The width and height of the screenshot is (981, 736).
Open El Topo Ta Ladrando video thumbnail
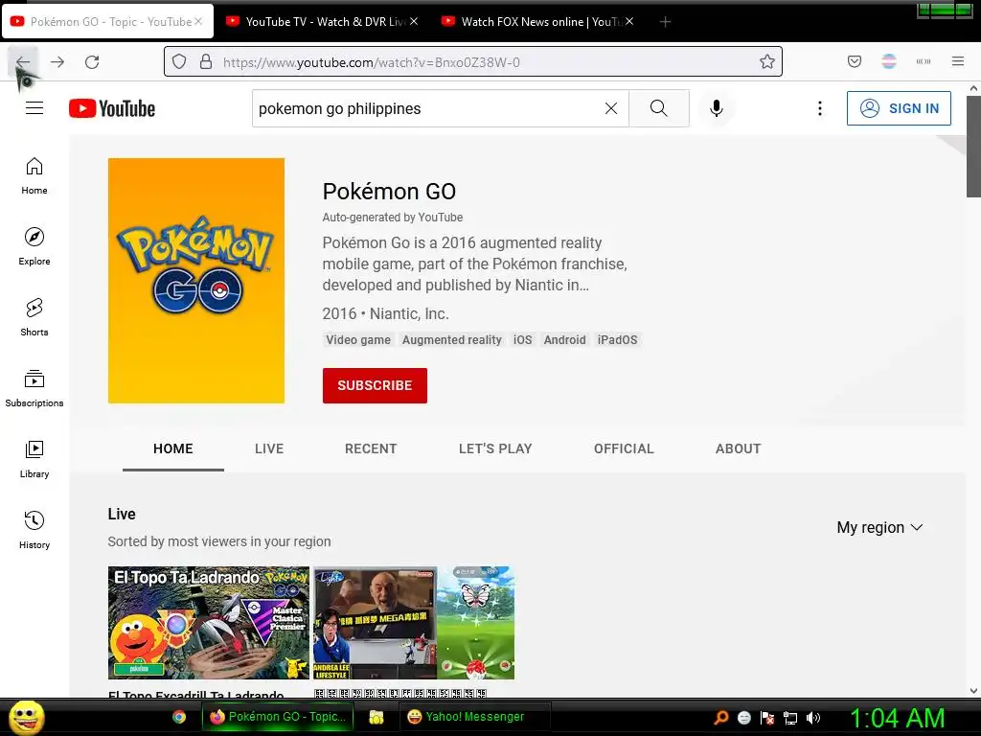pyautogui.click(x=208, y=623)
